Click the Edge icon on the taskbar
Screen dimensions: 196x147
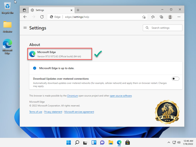click(x=119, y=142)
